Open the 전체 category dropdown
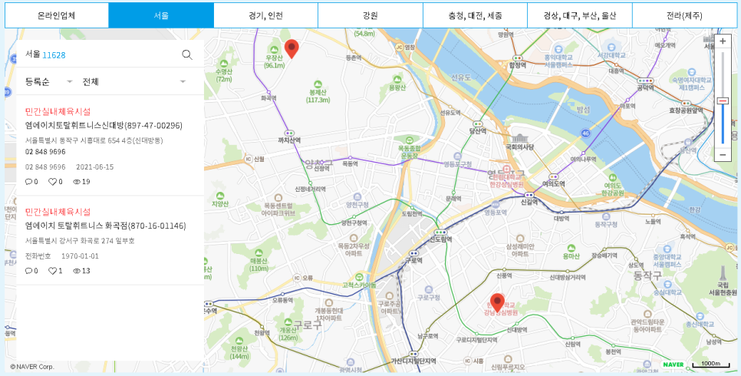 tap(134, 82)
